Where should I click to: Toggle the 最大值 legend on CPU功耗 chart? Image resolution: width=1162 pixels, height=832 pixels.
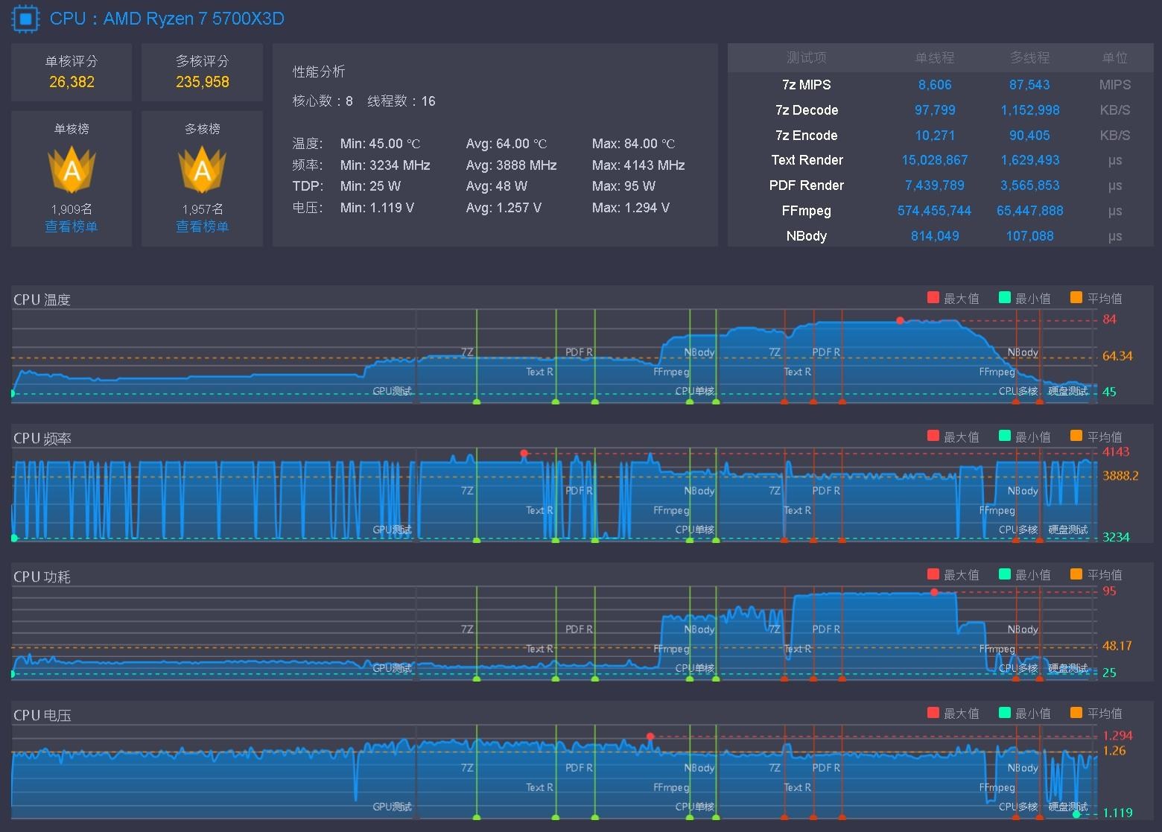pyautogui.click(x=932, y=574)
